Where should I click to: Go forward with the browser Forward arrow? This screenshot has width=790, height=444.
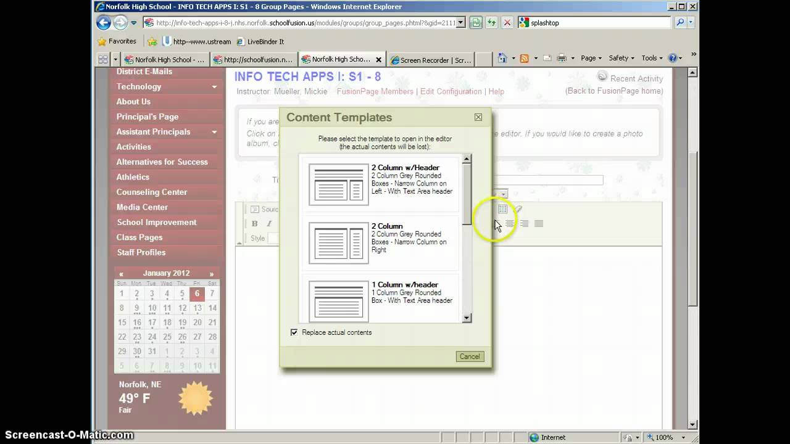pyautogui.click(x=120, y=23)
